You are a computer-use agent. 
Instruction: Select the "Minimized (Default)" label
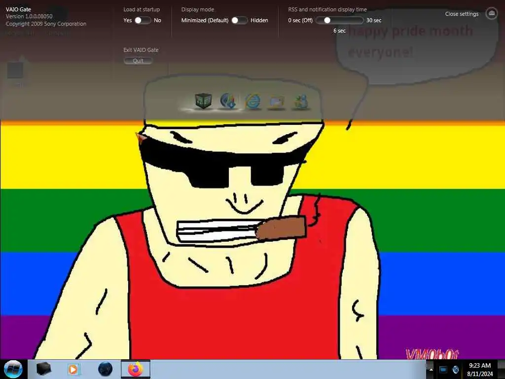[205, 20]
